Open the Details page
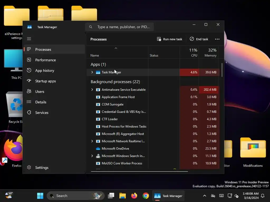This screenshot has width=270, height=202. (x=54, y=102)
